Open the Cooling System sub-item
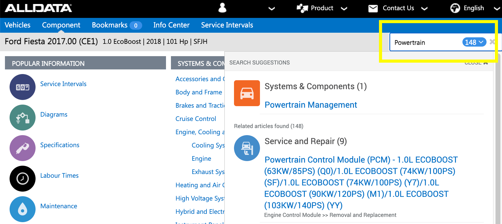 point(208,145)
